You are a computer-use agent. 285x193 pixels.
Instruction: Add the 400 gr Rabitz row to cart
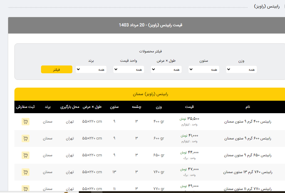point(25,122)
